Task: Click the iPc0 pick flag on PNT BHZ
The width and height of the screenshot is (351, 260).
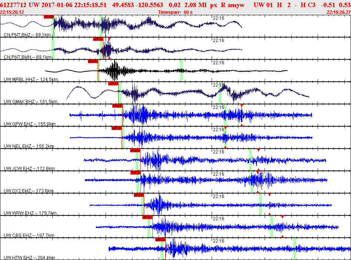Action: [49, 17]
